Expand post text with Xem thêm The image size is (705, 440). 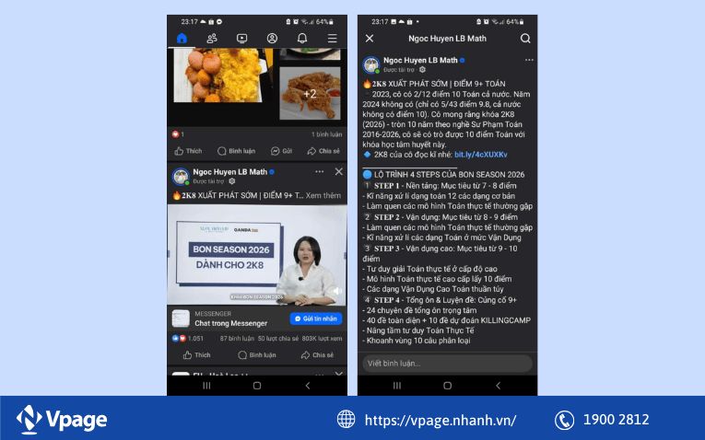323,196
